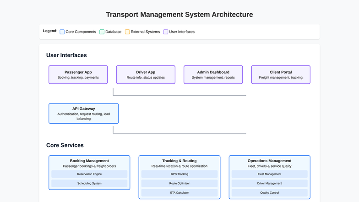Click 'Fleet, drivers & service quality' text
This screenshot has height=202, width=359.
pos(269,166)
